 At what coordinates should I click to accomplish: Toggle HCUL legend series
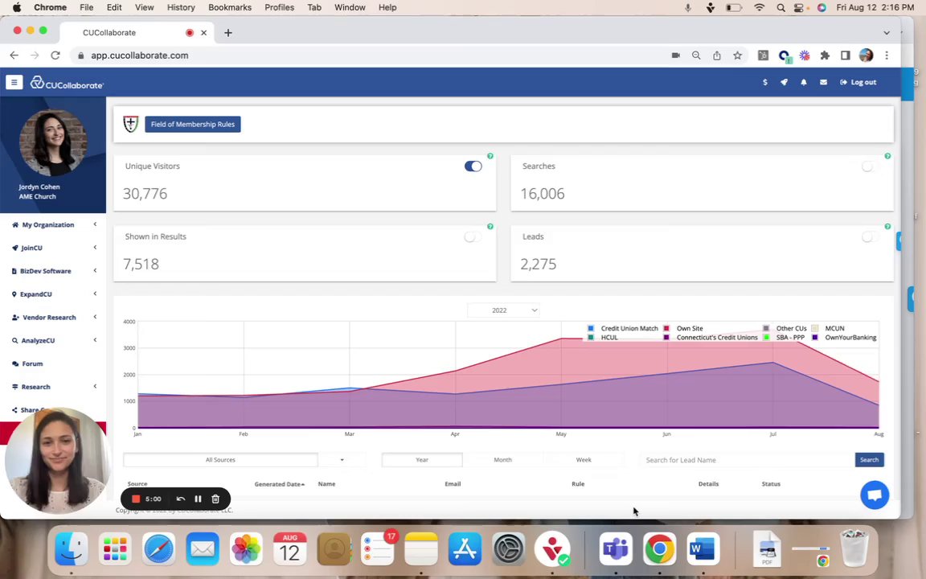click(602, 338)
